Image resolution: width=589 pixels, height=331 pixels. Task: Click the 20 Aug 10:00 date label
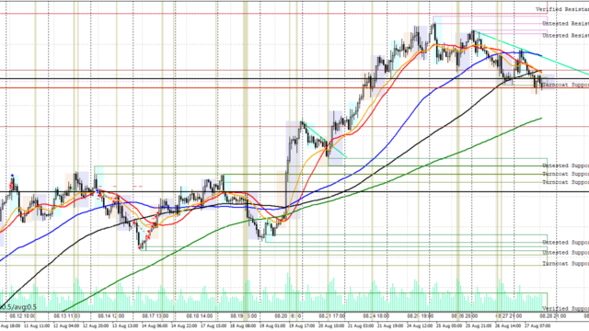click(332, 325)
